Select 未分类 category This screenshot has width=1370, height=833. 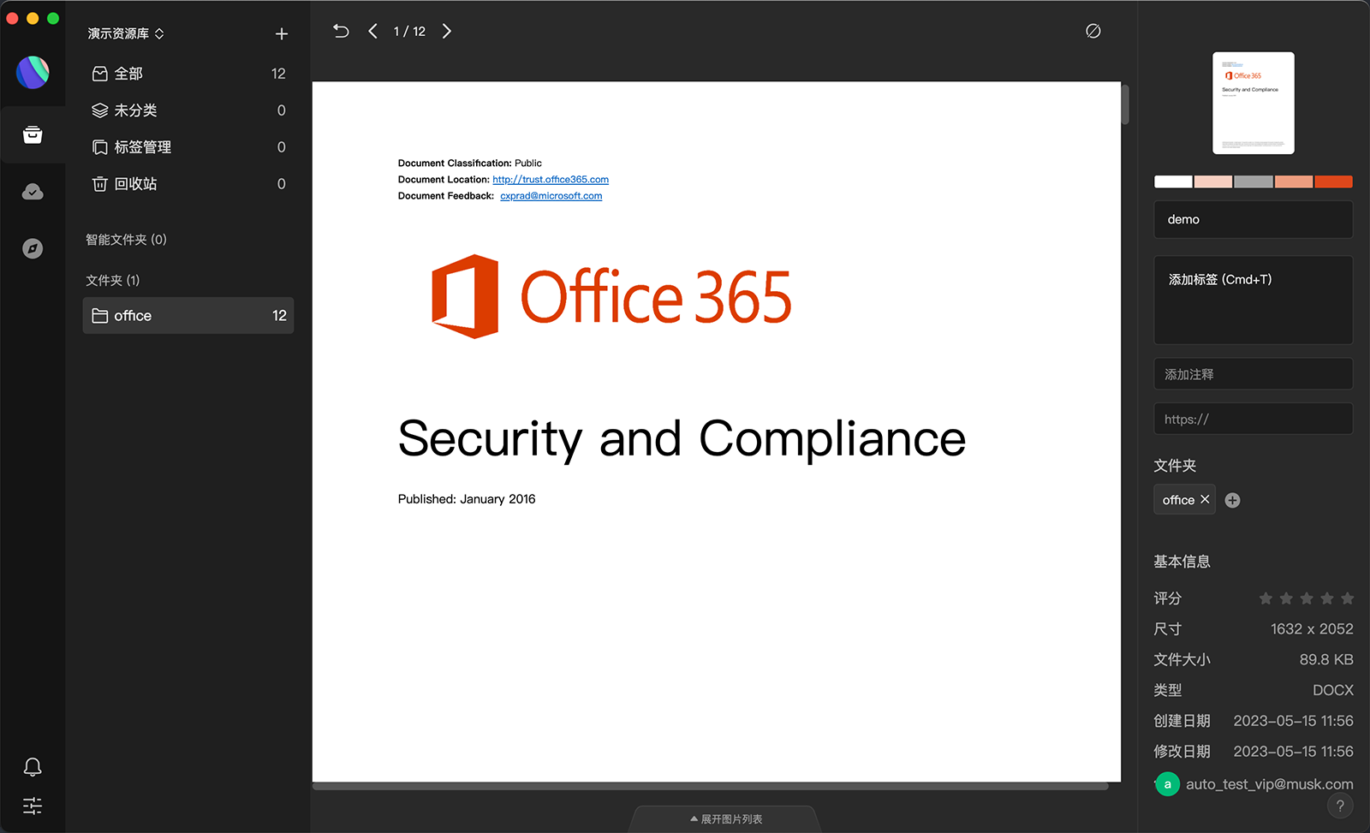tap(188, 110)
